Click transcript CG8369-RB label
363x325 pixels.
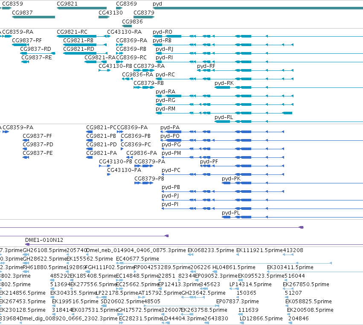click(131, 49)
